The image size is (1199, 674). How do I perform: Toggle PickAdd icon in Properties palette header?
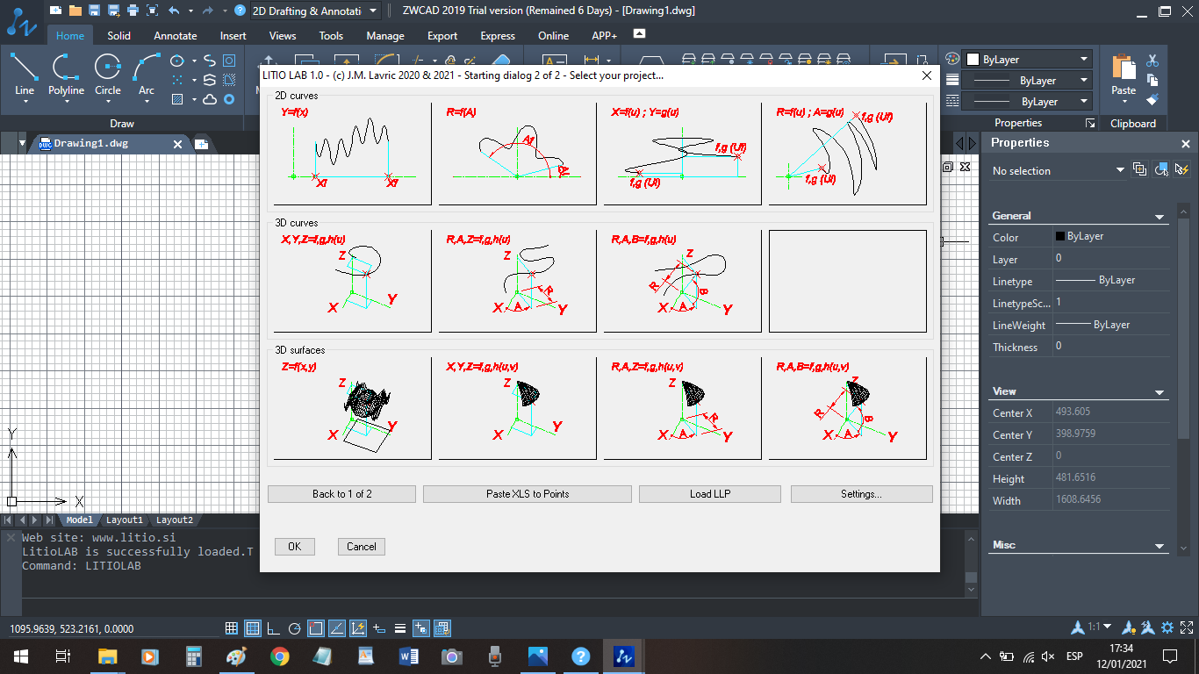tap(1139, 169)
